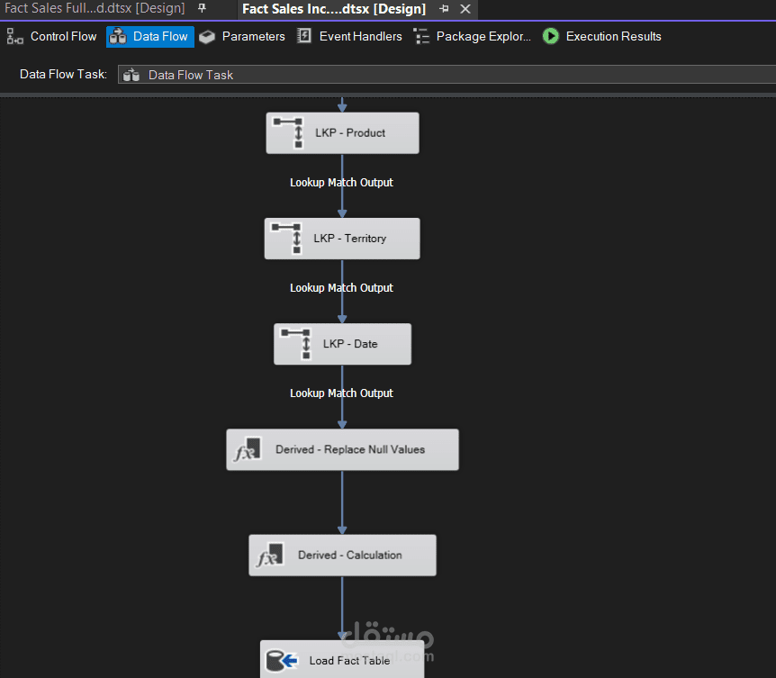Click the Replace Null Values fx icon
The height and width of the screenshot is (678, 776).
(248, 449)
